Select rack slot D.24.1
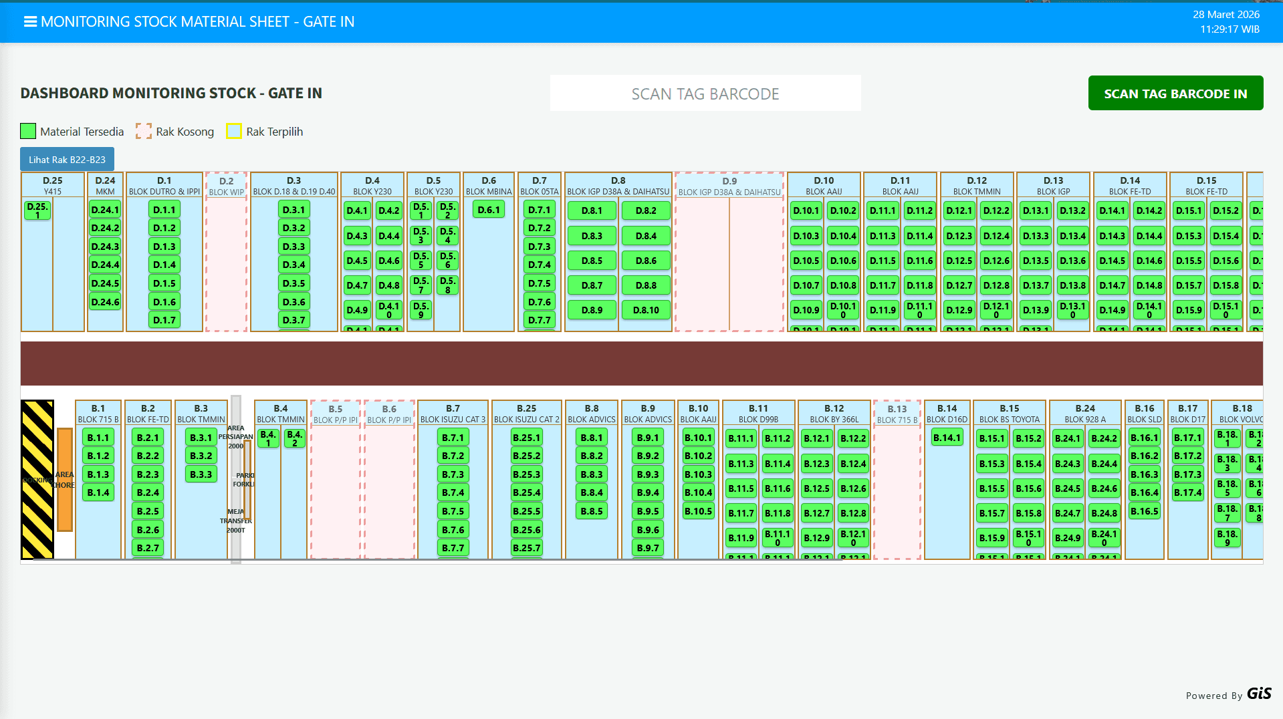The height and width of the screenshot is (719, 1283). click(106, 210)
